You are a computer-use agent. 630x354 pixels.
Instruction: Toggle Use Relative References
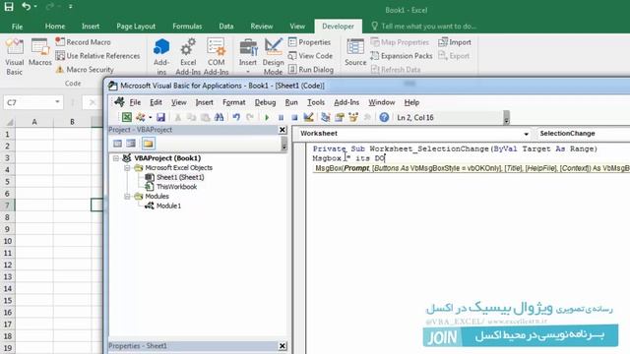tap(97, 56)
